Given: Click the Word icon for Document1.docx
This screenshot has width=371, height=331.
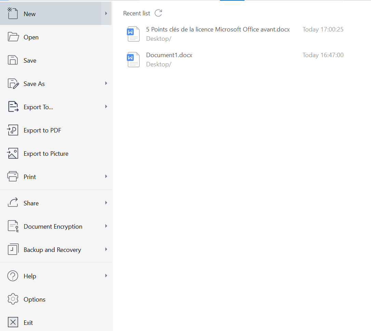Looking at the screenshot, I should [x=133, y=60].
